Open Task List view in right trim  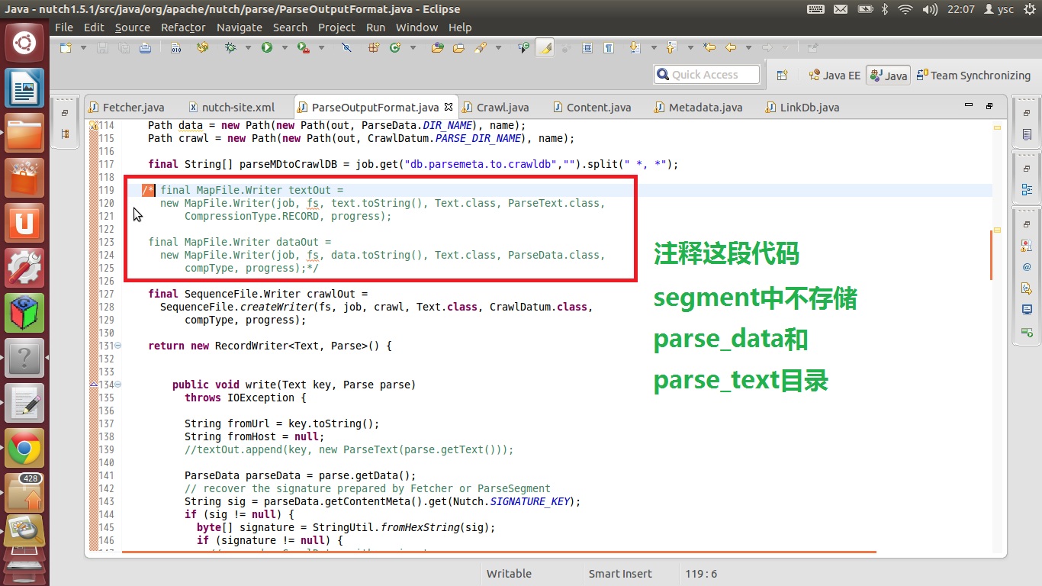pyautogui.click(x=1027, y=134)
